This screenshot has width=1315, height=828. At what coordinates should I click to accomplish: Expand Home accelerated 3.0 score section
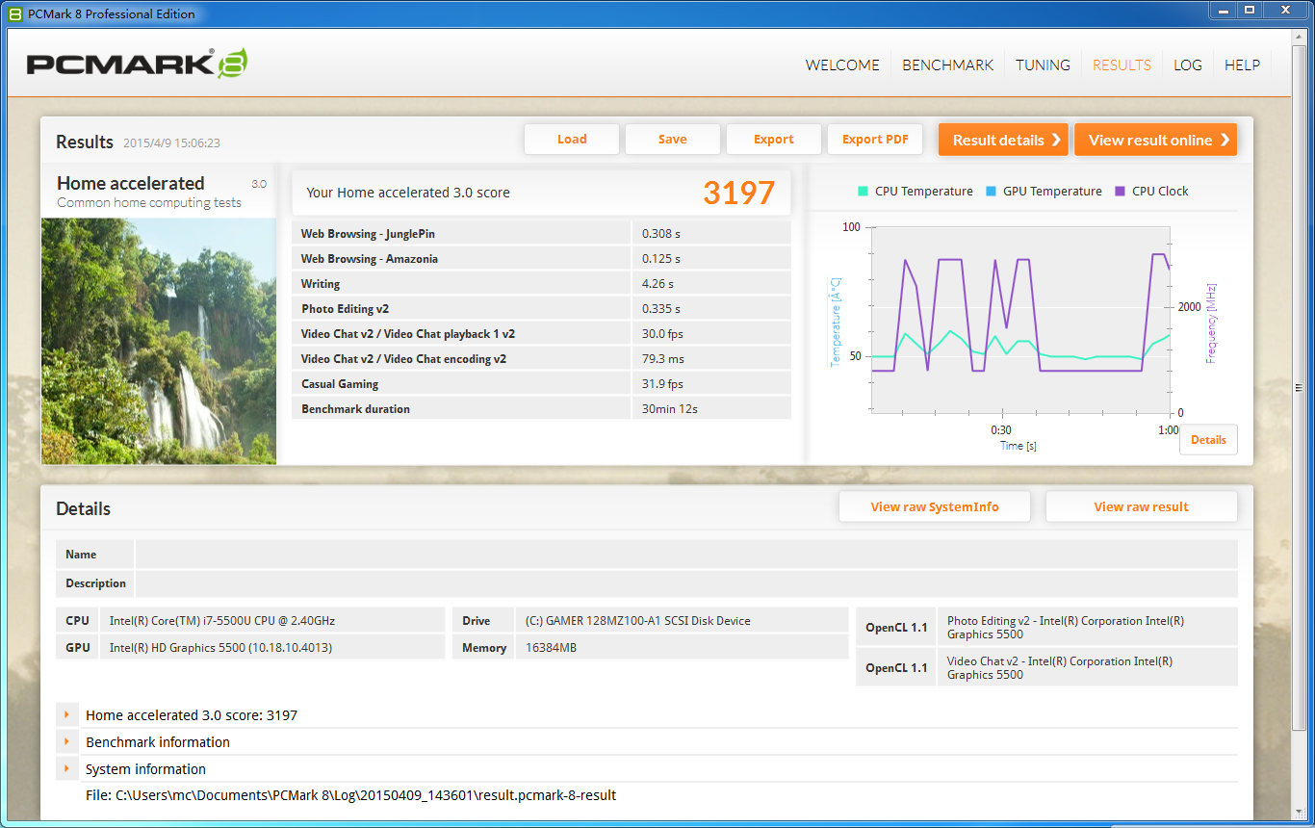point(66,714)
